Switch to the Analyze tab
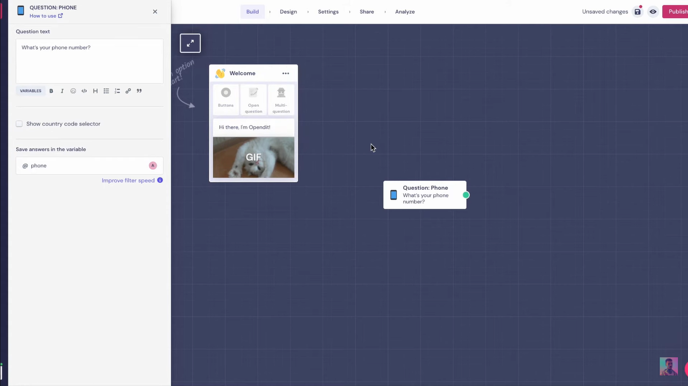 [x=405, y=12]
